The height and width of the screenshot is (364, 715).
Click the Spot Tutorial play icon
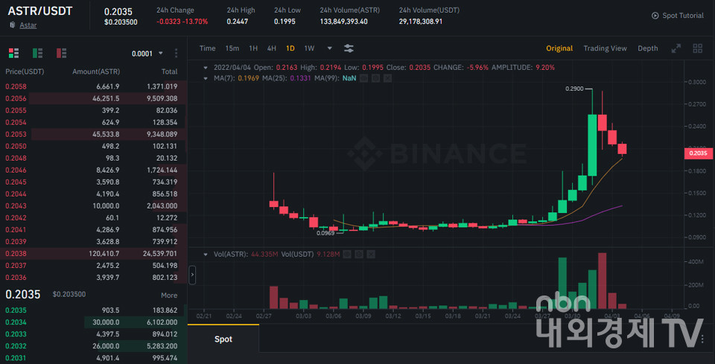click(655, 16)
